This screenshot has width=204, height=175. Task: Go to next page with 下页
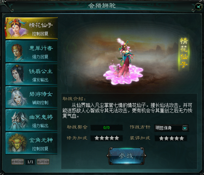pos(43,162)
